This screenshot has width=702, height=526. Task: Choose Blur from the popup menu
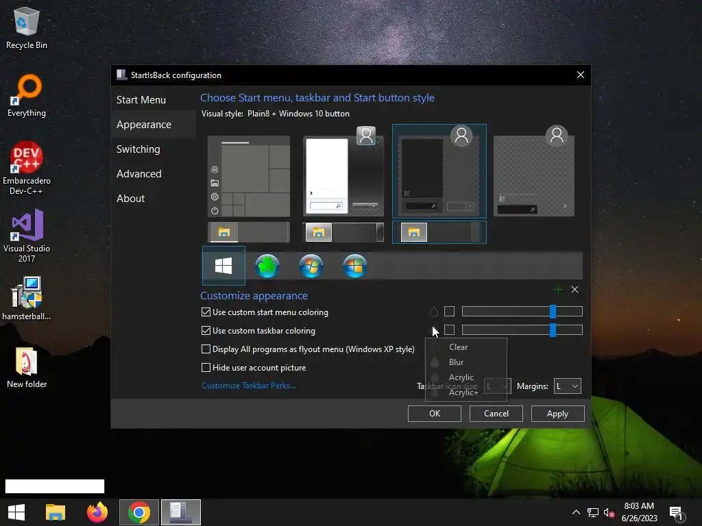(466, 362)
